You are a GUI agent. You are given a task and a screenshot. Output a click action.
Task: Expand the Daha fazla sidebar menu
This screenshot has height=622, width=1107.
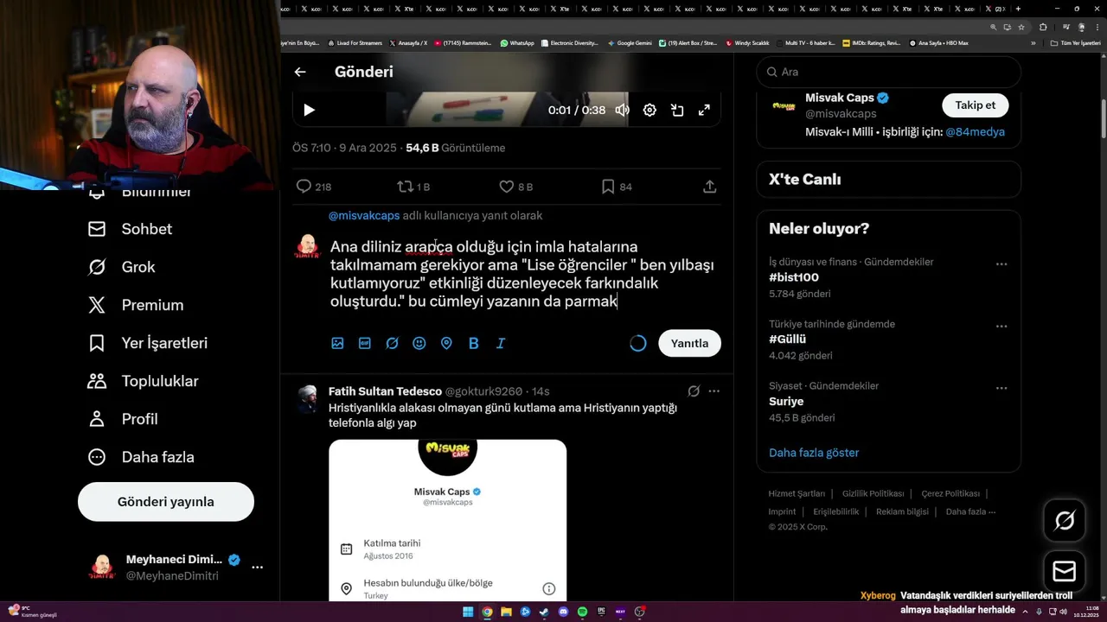pos(141,457)
